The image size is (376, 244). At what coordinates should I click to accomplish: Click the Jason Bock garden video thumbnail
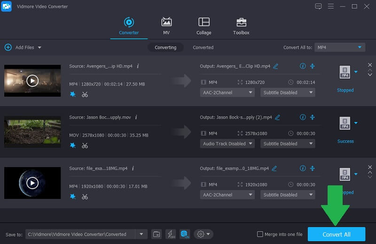click(32, 132)
